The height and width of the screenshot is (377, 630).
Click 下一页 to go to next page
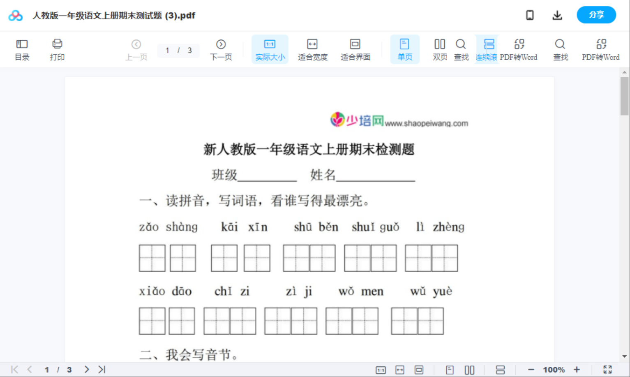tap(221, 49)
